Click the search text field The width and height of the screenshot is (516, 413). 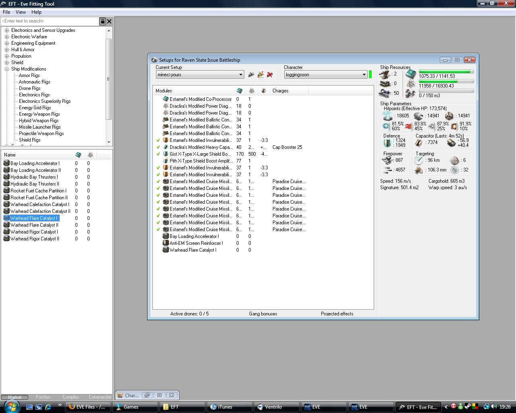tap(50, 21)
